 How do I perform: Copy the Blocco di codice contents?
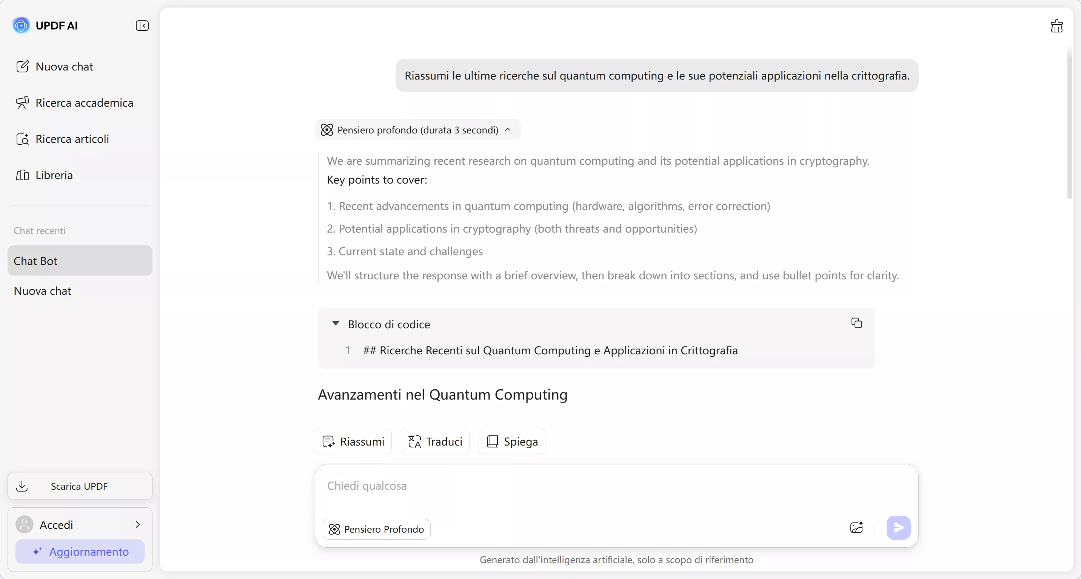coord(856,323)
